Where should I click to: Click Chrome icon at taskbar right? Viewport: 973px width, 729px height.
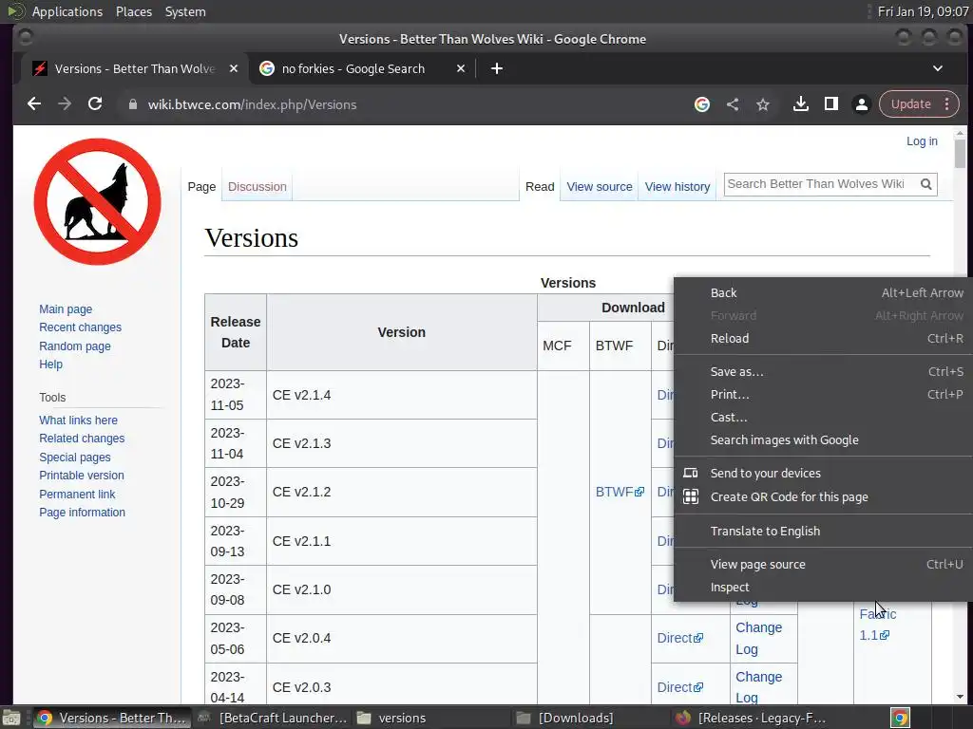pos(900,719)
